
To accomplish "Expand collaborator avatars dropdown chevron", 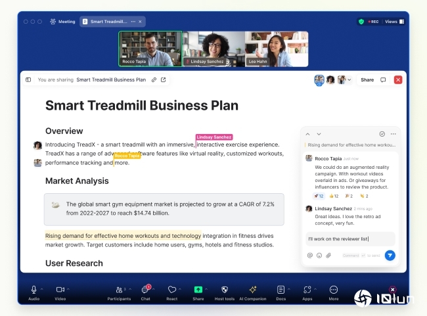I will coord(349,79).
